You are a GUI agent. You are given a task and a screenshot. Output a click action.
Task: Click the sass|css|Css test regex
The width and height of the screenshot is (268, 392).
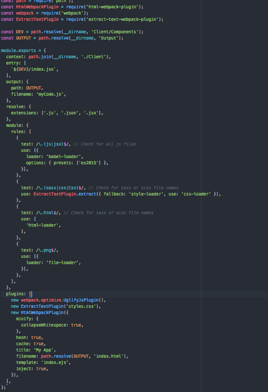(x=60, y=188)
